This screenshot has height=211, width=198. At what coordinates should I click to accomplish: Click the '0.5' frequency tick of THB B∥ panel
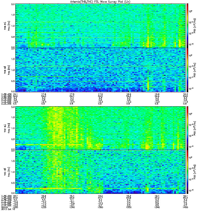[13, 81]
